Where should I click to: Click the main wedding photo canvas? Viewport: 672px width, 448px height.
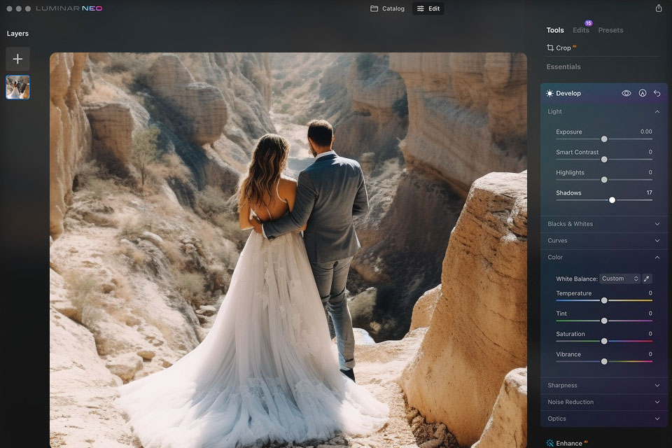tap(288, 250)
